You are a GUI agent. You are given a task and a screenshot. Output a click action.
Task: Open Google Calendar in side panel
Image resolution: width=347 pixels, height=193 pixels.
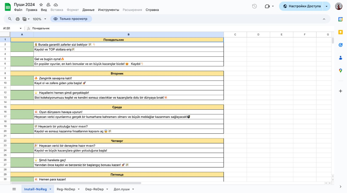tap(340, 19)
